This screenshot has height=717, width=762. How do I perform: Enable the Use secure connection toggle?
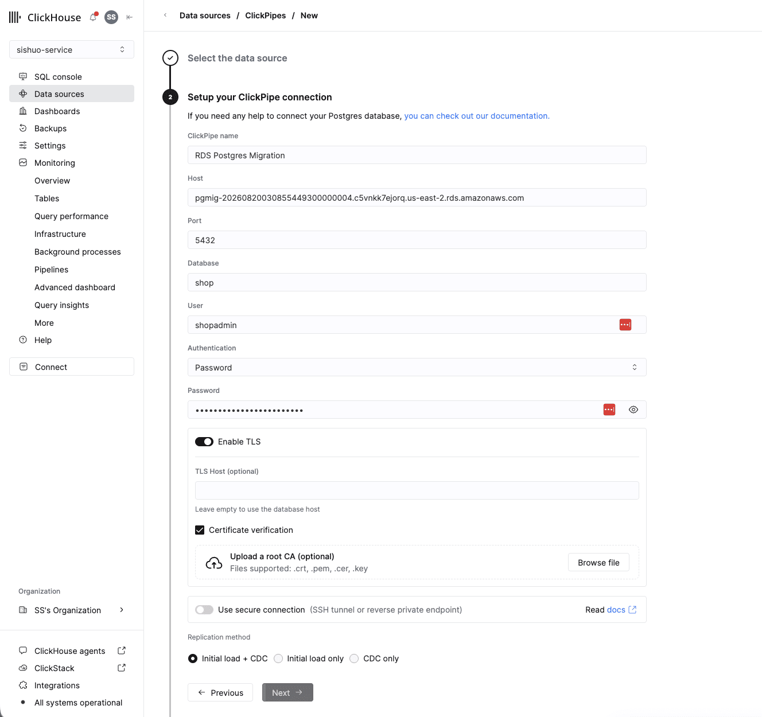[204, 610]
